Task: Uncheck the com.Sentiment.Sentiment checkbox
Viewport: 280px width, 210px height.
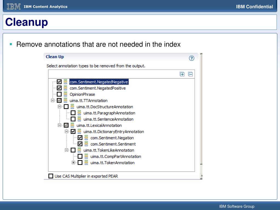Action: (x=80, y=144)
